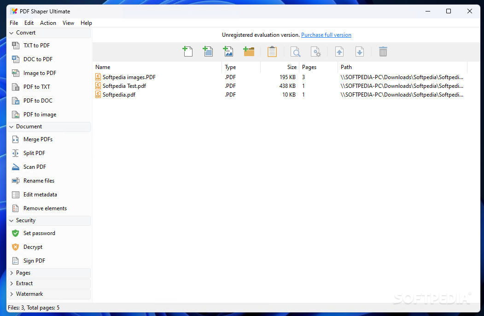Collapse the Security section
Screen dimensions: 484x316
click(49, 220)
